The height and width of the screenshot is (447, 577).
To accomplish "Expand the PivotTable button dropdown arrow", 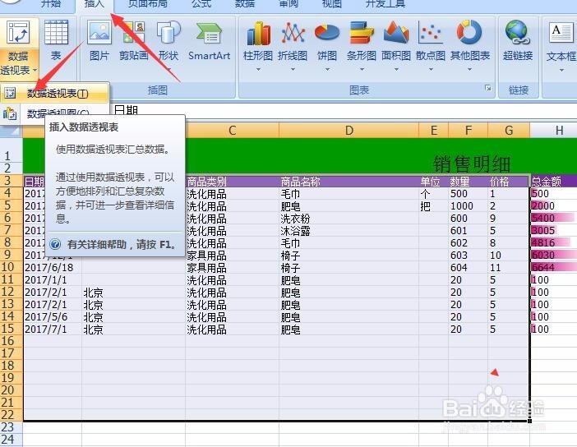I will (35, 70).
